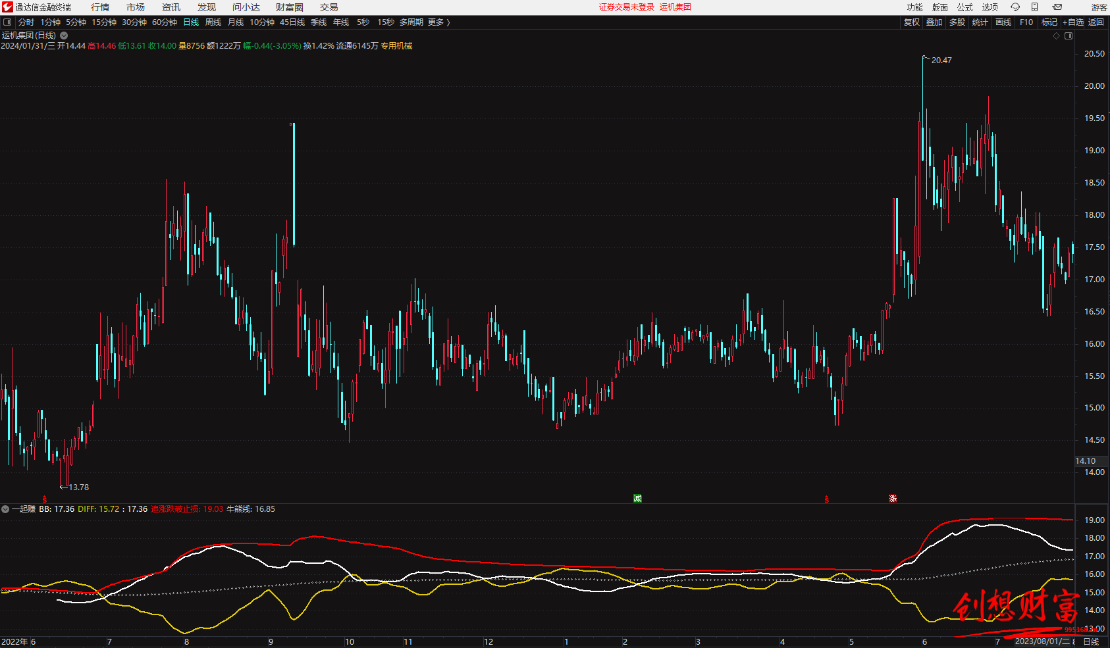
Task: Click the customer service headset icon
Action: pos(1015,7)
